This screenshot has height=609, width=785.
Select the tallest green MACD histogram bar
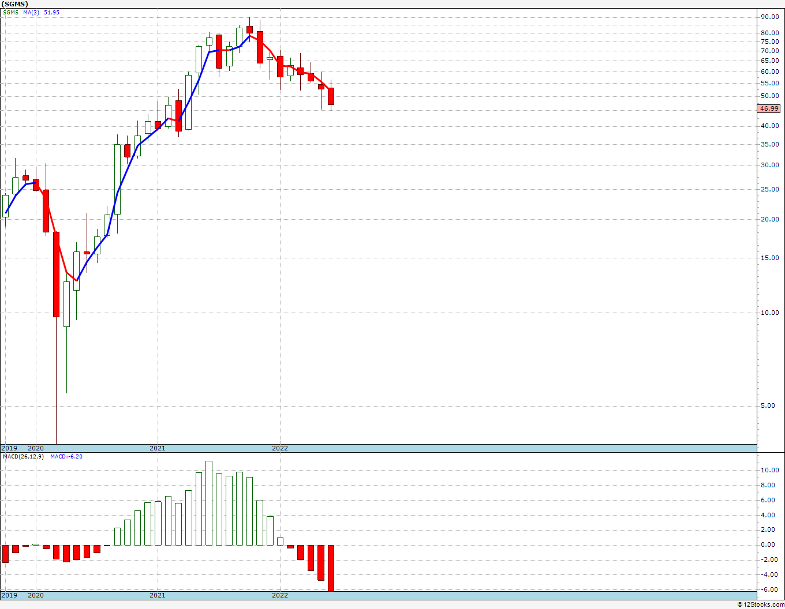point(209,503)
